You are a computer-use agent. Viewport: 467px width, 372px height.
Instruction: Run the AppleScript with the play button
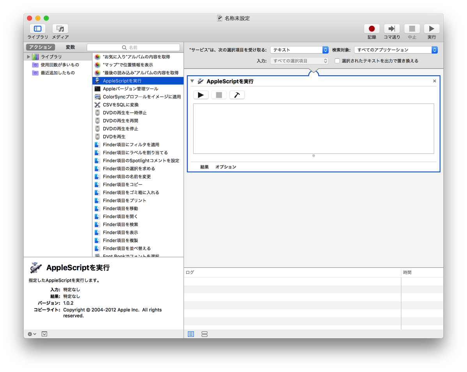(x=201, y=95)
